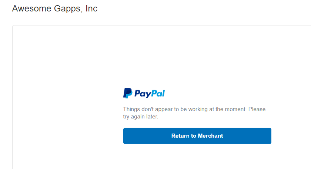Screen dimensions: 311x169
Task: Click the PayPal double-P logo icon
Action: [128, 93]
